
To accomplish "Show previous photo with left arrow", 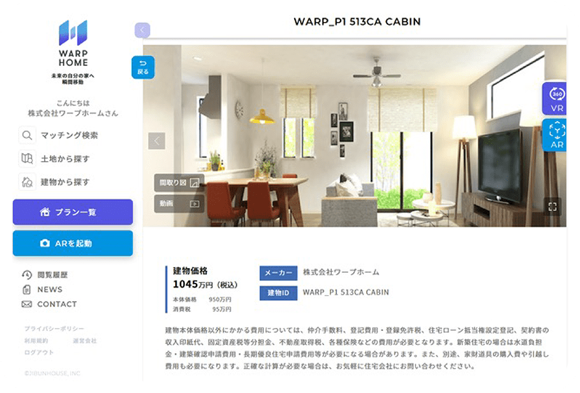I will coord(157,140).
